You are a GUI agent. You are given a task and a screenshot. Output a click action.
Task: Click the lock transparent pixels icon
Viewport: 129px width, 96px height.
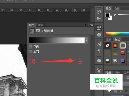pos(116,91)
